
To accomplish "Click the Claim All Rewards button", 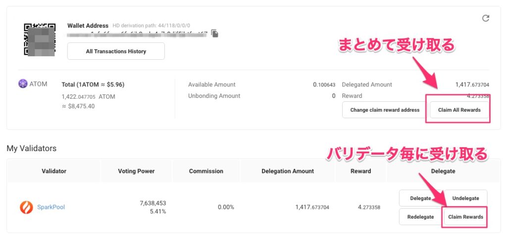I will [459, 110].
